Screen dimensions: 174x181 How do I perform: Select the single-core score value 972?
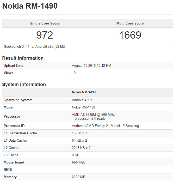(45, 35)
